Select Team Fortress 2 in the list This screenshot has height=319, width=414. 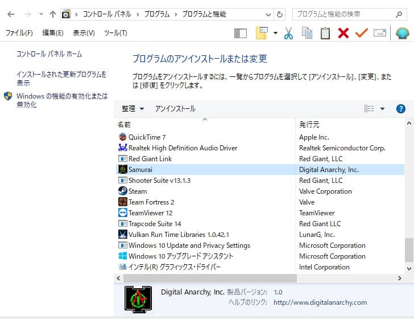260,202
